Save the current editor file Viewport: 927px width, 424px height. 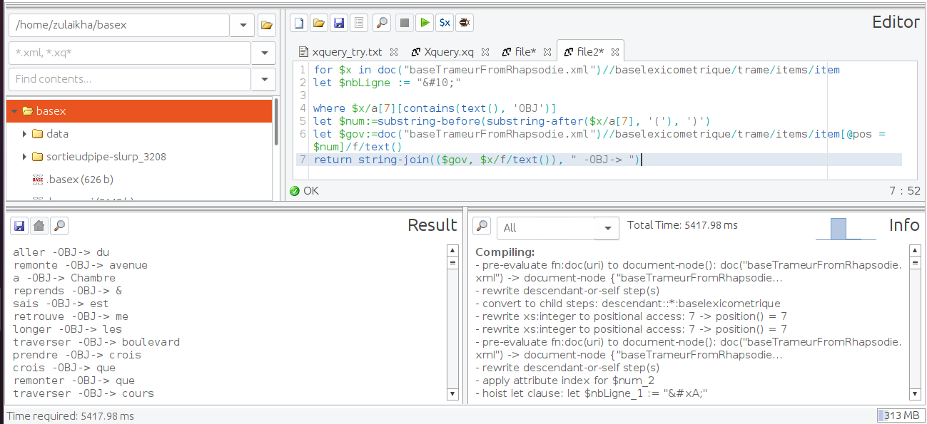[339, 23]
